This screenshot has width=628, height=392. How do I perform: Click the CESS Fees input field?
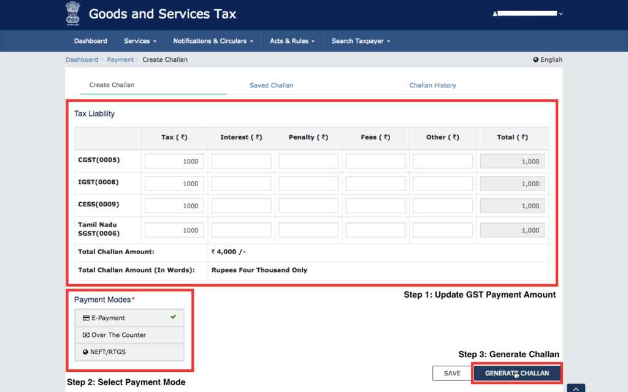[x=376, y=206]
